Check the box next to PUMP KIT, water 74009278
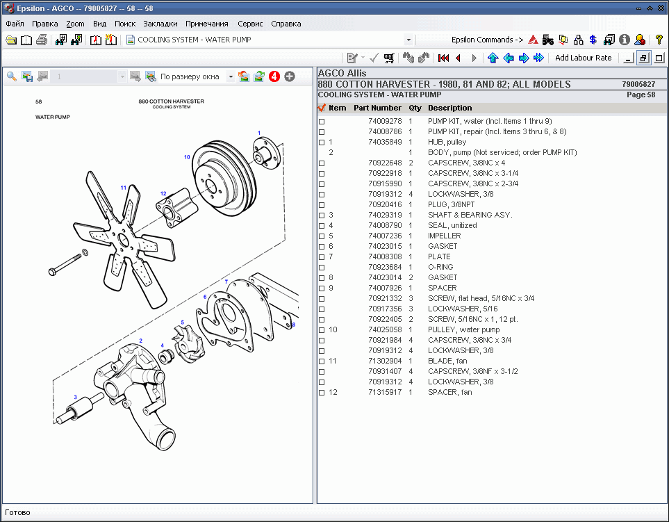Viewport: 669px width, 522px height. click(x=321, y=121)
